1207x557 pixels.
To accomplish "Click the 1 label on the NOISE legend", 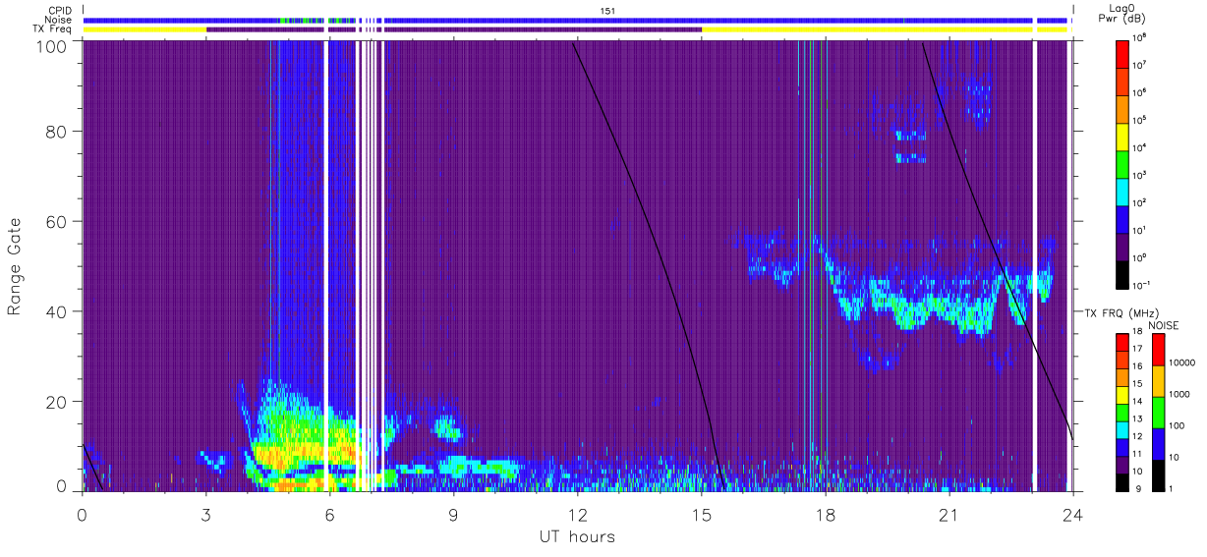I will (1171, 487).
